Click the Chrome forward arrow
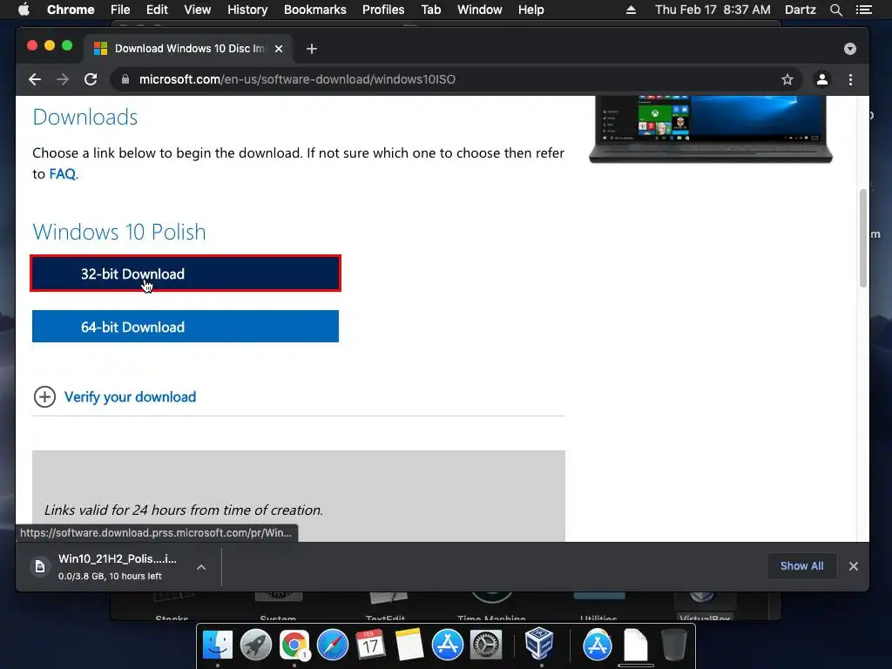 [x=63, y=79]
